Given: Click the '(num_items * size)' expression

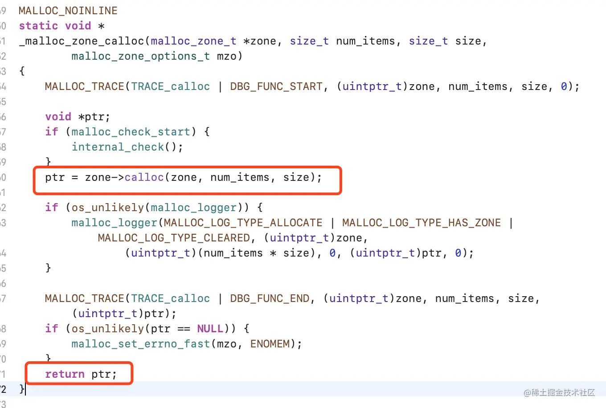Looking at the screenshot, I should pos(257,253).
